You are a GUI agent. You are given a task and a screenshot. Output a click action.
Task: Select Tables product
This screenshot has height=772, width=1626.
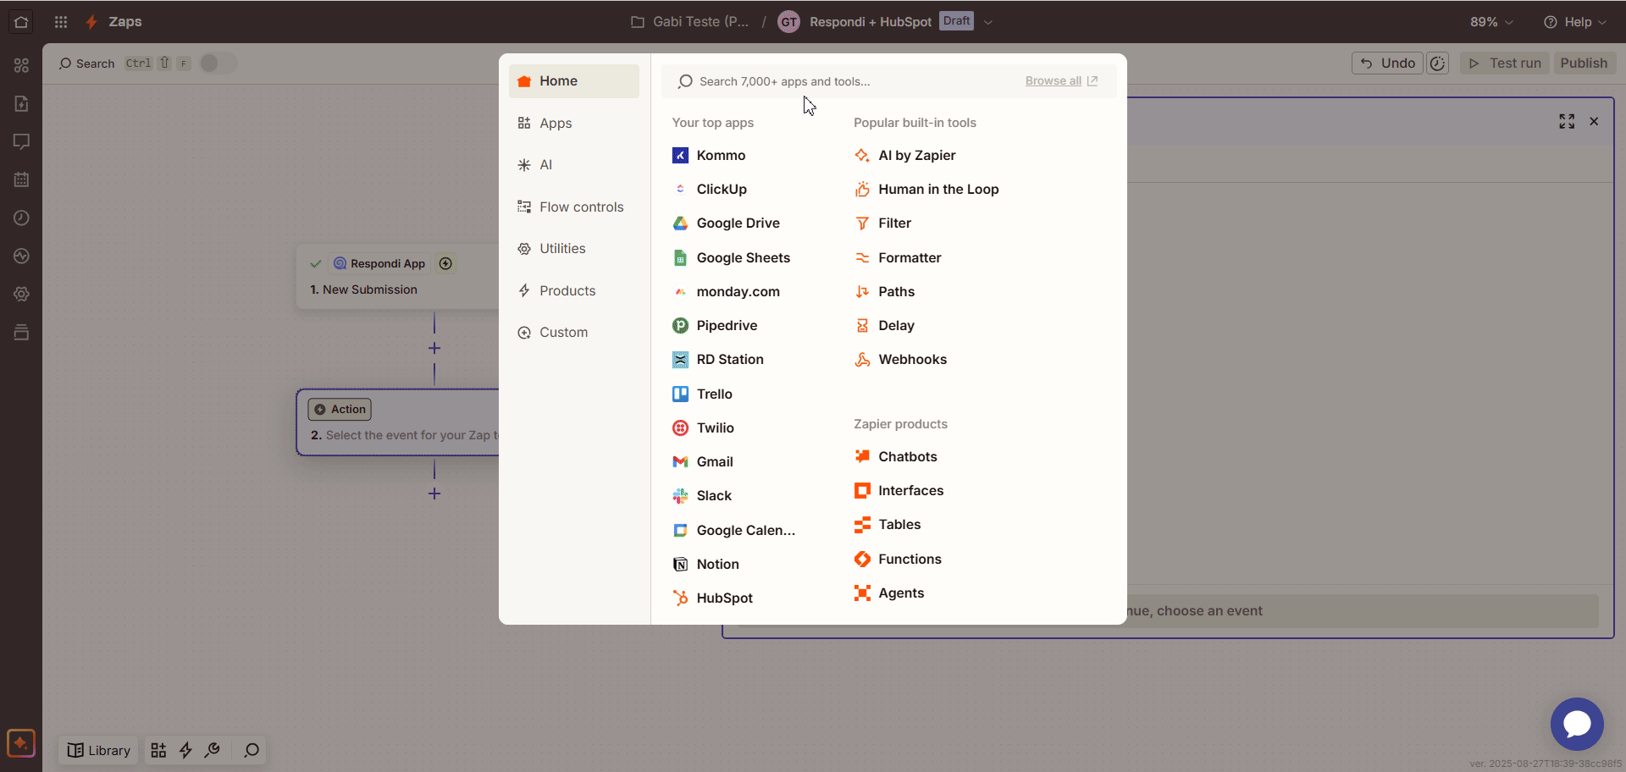888,525
